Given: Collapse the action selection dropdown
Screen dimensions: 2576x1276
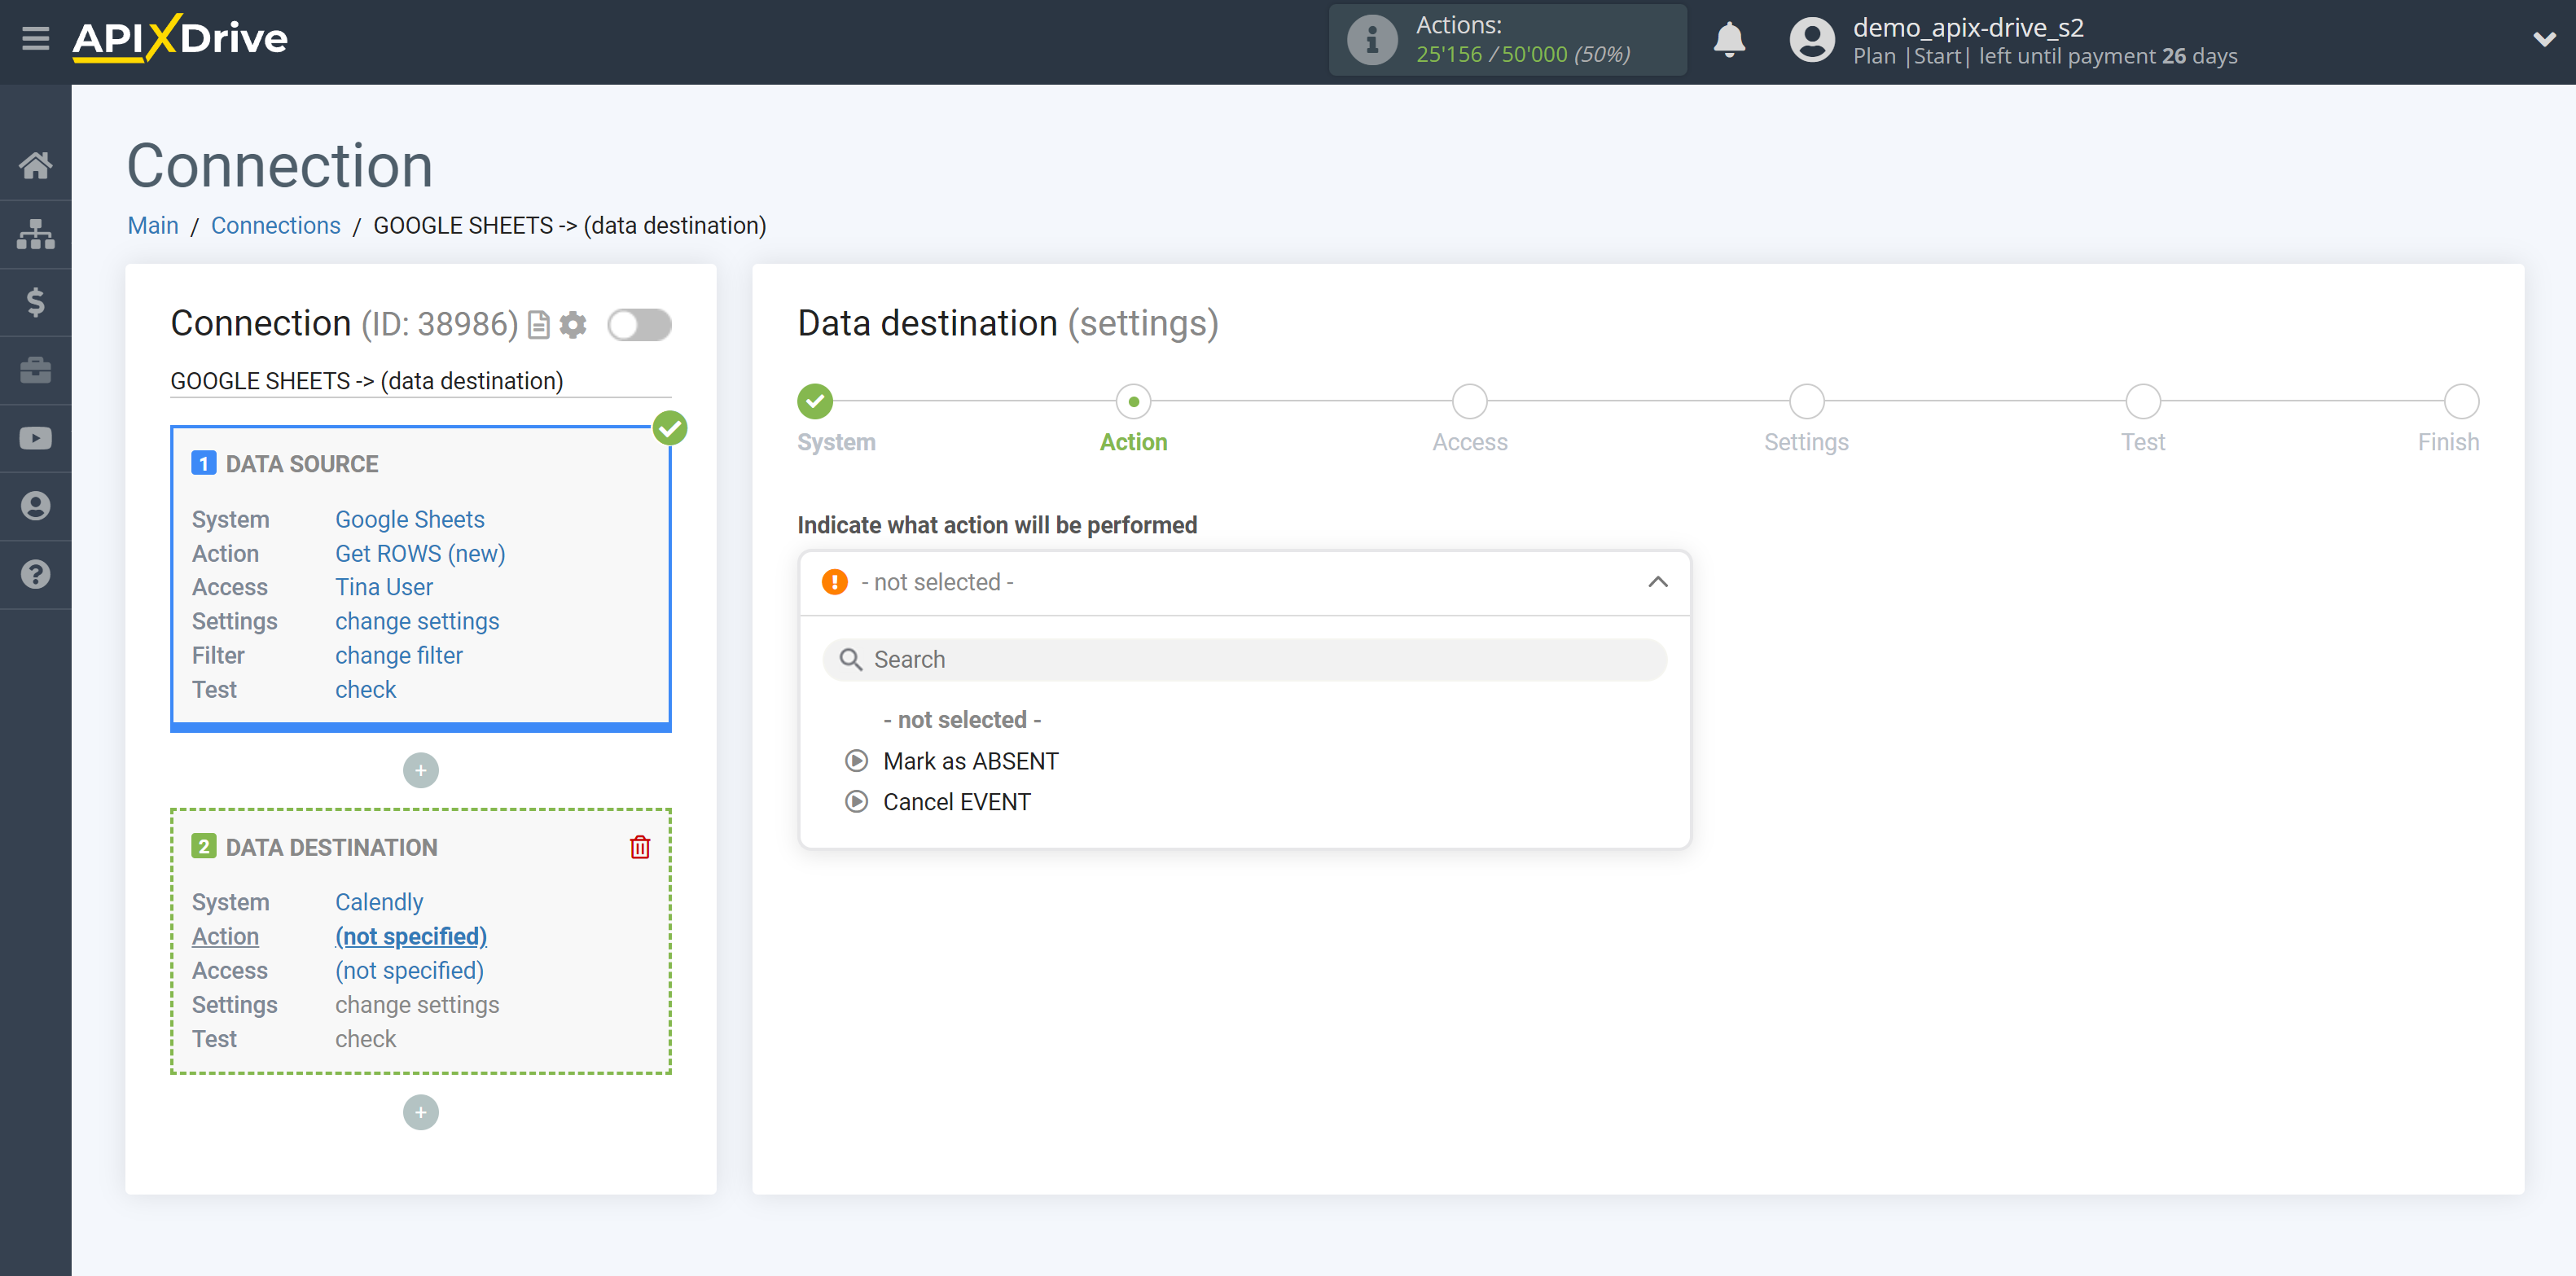Looking at the screenshot, I should 1661,581.
